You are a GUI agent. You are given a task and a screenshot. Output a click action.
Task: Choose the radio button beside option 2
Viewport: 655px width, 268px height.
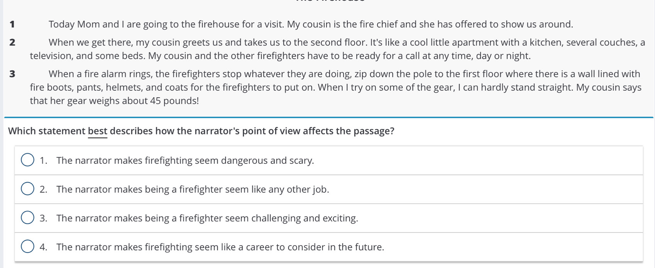[27, 189]
